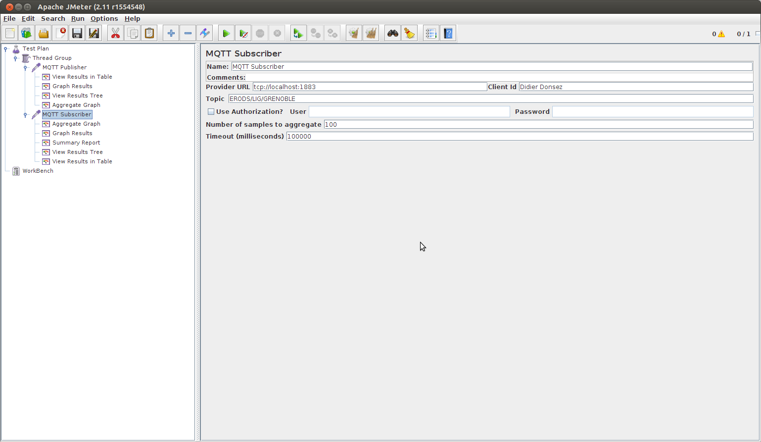761x442 pixels.
Task: Collapse all nodes with minus icon
Action: [188, 34]
